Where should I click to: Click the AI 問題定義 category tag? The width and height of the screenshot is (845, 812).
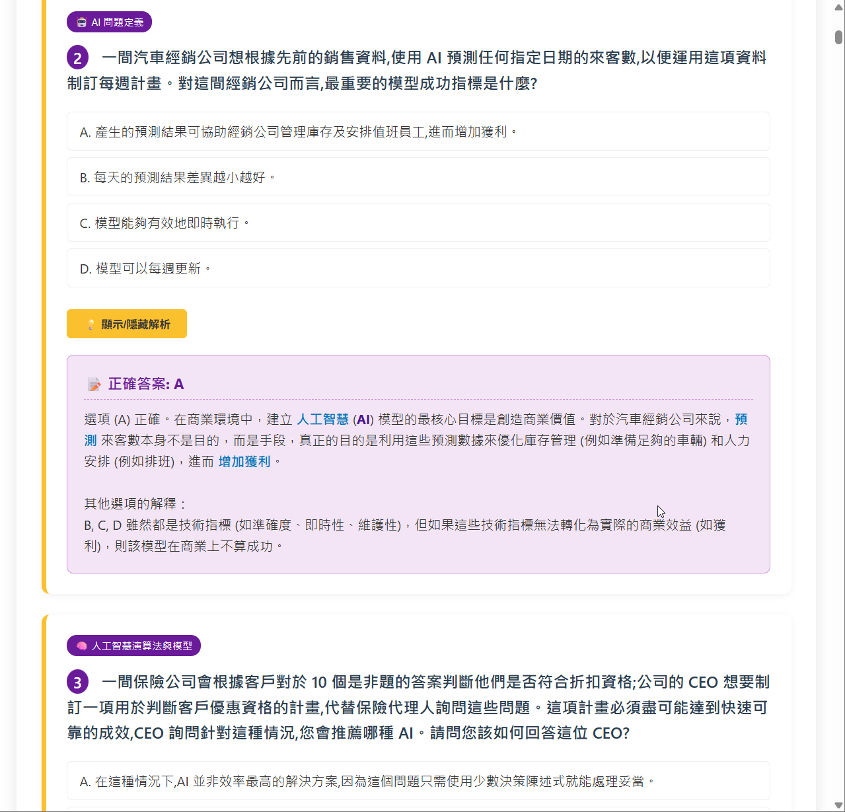click(x=109, y=22)
